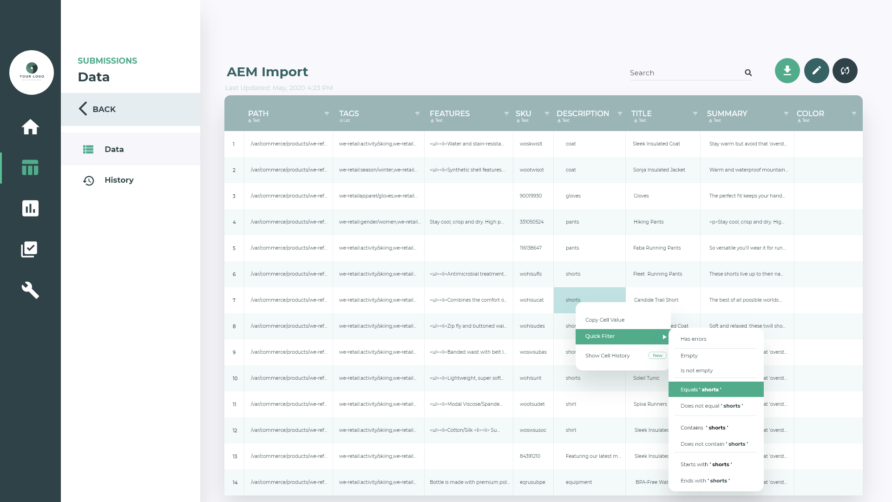
Task: Select Show Cell History entry
Action: pos(608,356)
